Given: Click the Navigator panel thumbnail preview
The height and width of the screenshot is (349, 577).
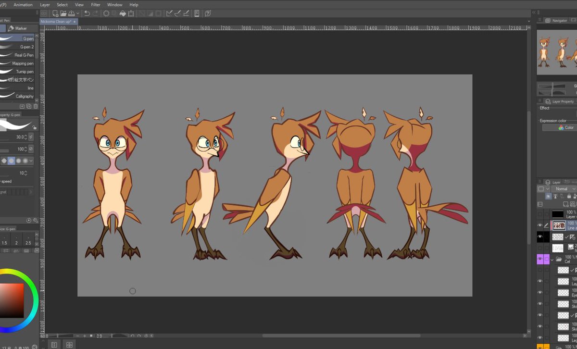Looking at the screenshot, I should (557, 52).
